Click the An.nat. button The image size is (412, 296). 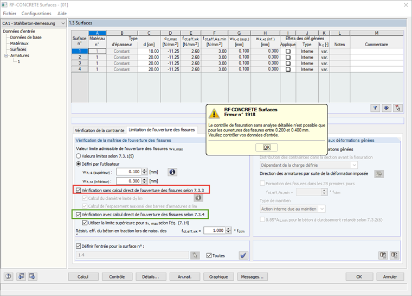tap(185, 277)
